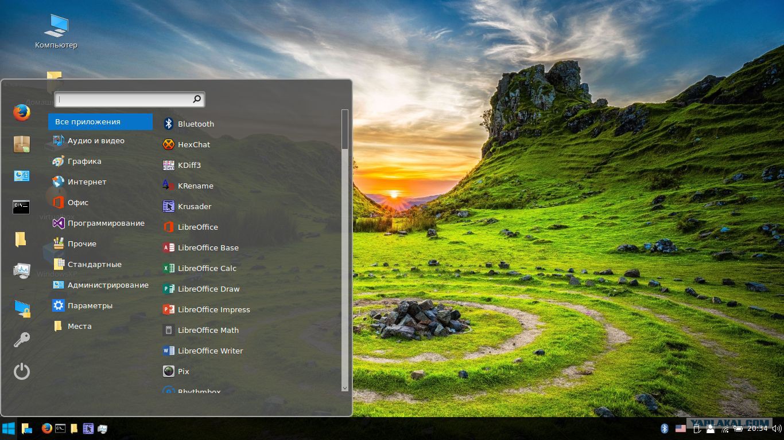
Task: Click the scrollbar down arrow in the app list
Action: [345, 388]
